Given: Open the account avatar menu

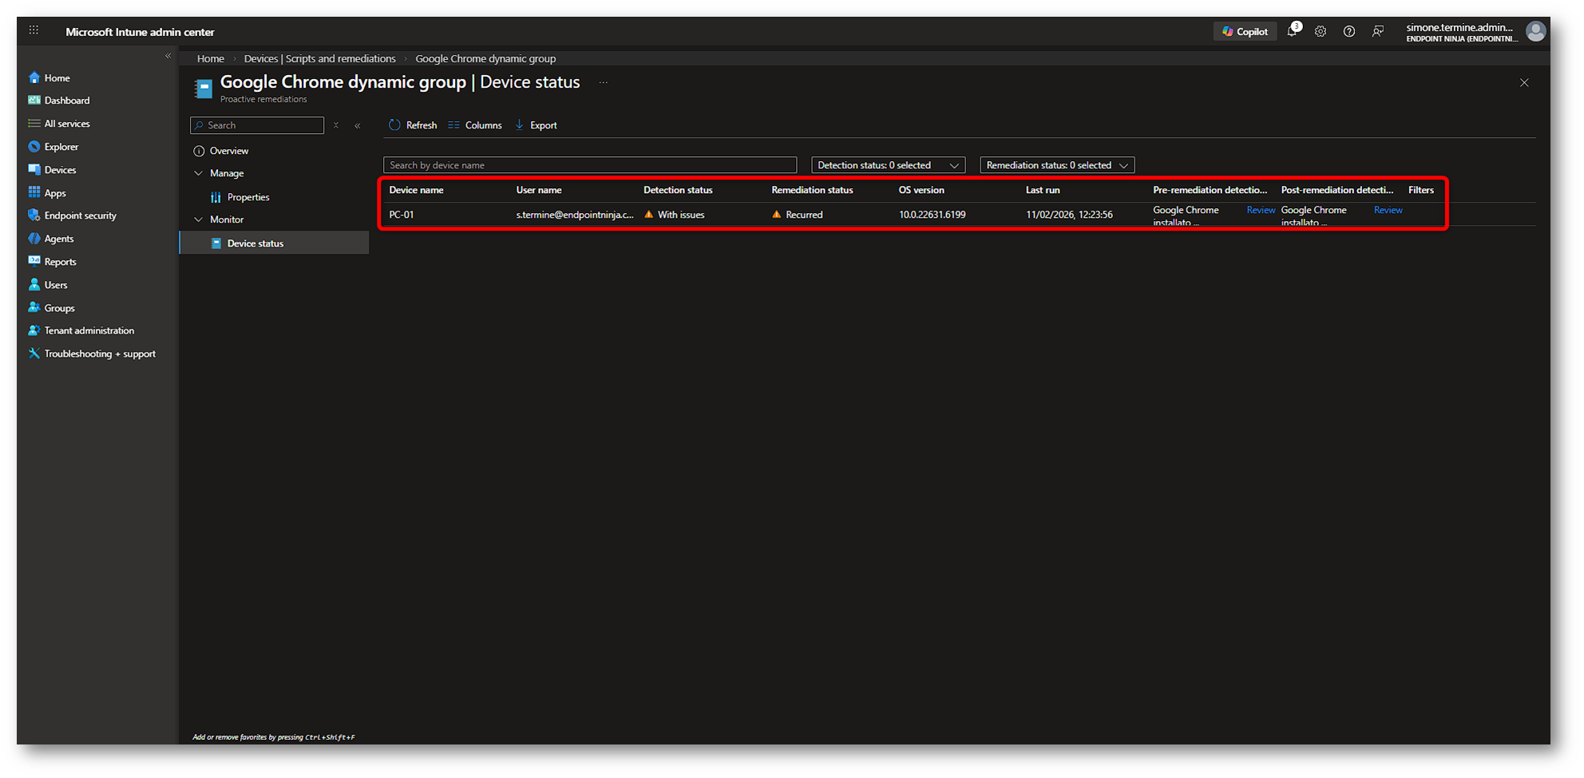Looking at the screenshot, I should [x=1535, y=31].
